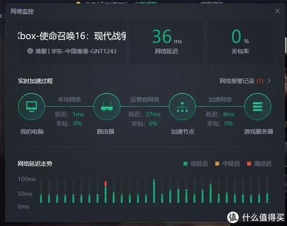Click the 加速节点 label
The image size is (287, 226).
tap(183, 132)
